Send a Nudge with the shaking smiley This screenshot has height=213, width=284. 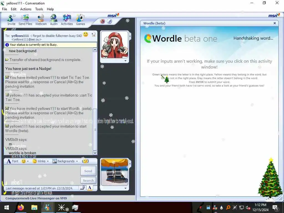[x=85, y=161]
